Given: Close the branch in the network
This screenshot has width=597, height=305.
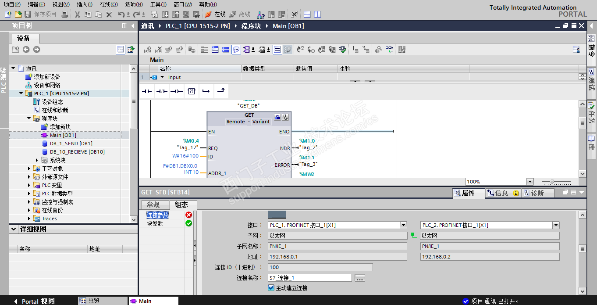Looking at the screenshot, I should 221,91.
